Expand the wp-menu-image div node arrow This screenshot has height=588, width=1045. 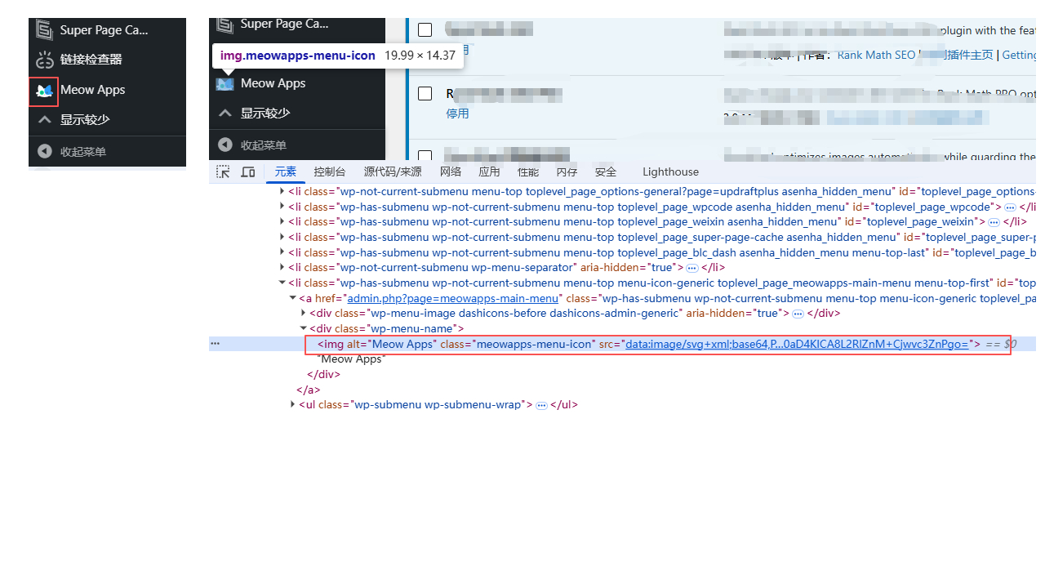pos(304,313)
